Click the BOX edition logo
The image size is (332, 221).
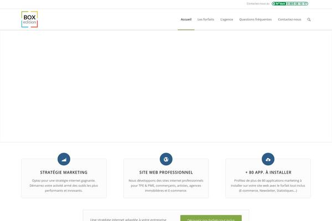[x=29, y=19]
